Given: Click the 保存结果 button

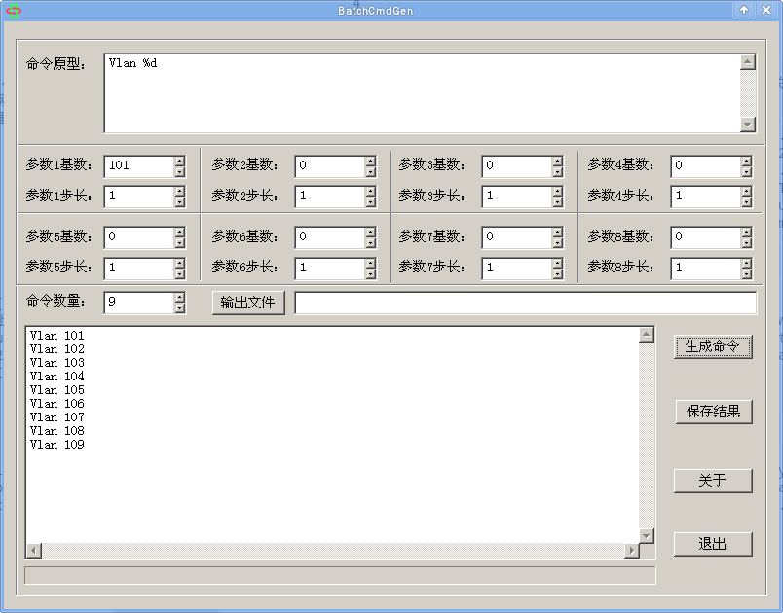Looking at the screenshot, I should click(713, 412).
